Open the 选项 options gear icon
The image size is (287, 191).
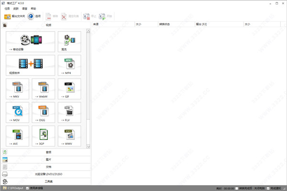pyautogui.click(x=31, y=16)
